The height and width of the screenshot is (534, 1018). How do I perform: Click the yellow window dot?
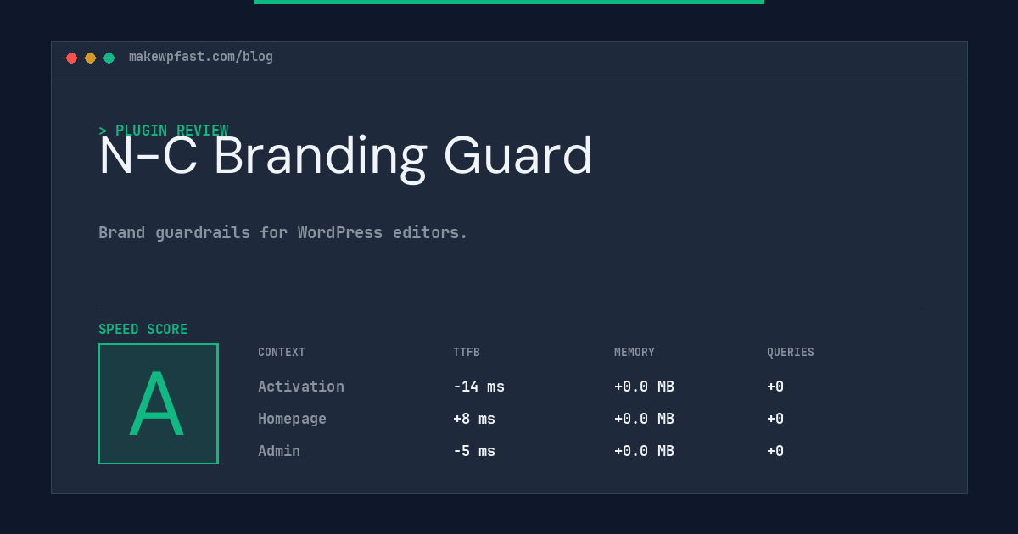[91, 58]
